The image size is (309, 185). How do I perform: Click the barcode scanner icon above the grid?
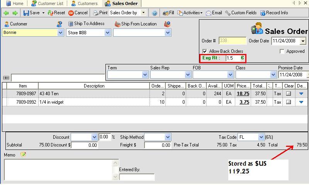[6, 78]
